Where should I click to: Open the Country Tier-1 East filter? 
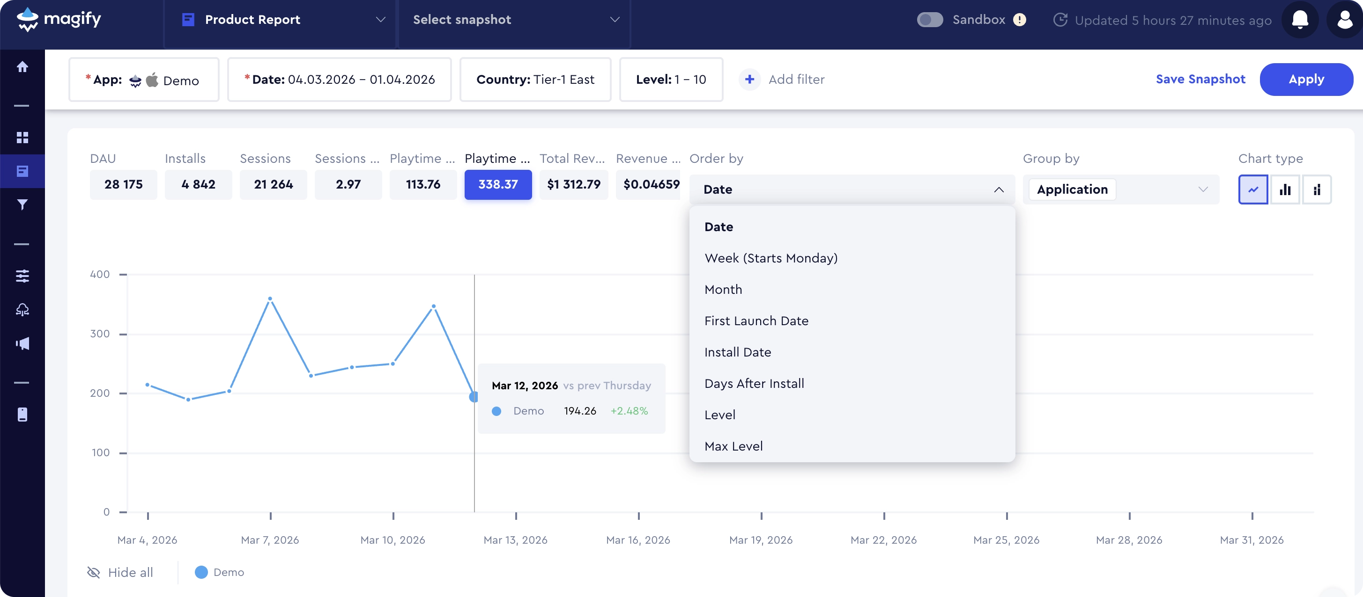tap(535, 79)
